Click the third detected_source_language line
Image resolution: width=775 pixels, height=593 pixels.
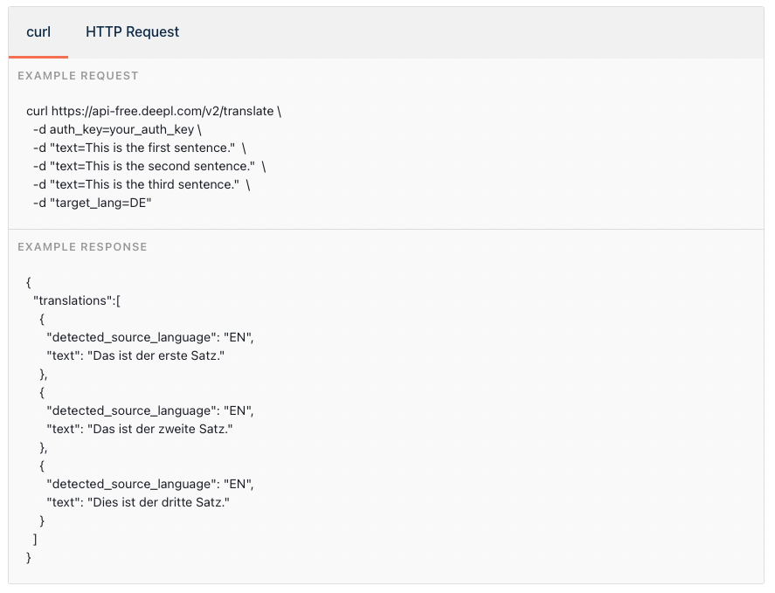(150, 484)
